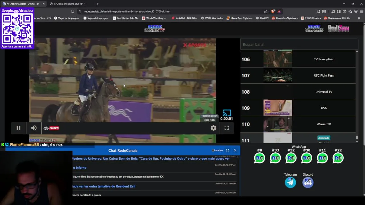Screen dimensions: 365x205
Task: Open WhatsApp group #8
Action: click(259, 158)
